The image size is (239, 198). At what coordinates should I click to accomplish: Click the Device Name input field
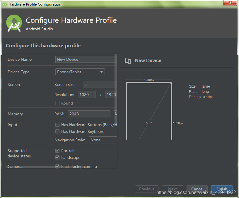pyautogui.click(x=86, y=59)
